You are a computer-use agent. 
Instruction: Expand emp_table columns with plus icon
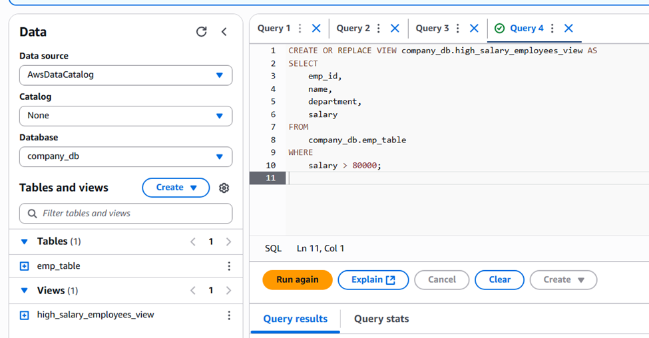coord(25,266)
